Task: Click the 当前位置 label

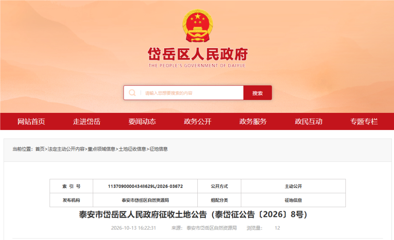Action: [x=23, y=149]
